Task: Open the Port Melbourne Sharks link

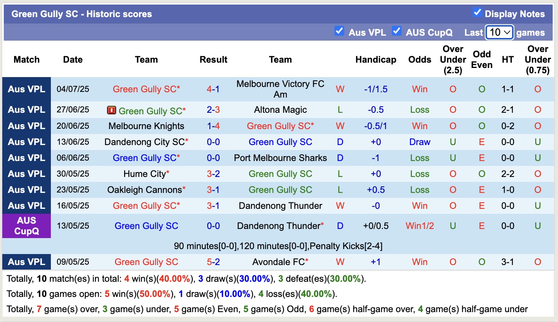Action: point(281,158)
